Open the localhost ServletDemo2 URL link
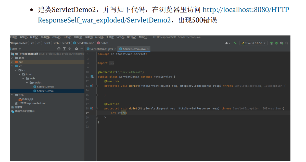This screenshot has height=162, width=306. point(163,15)
